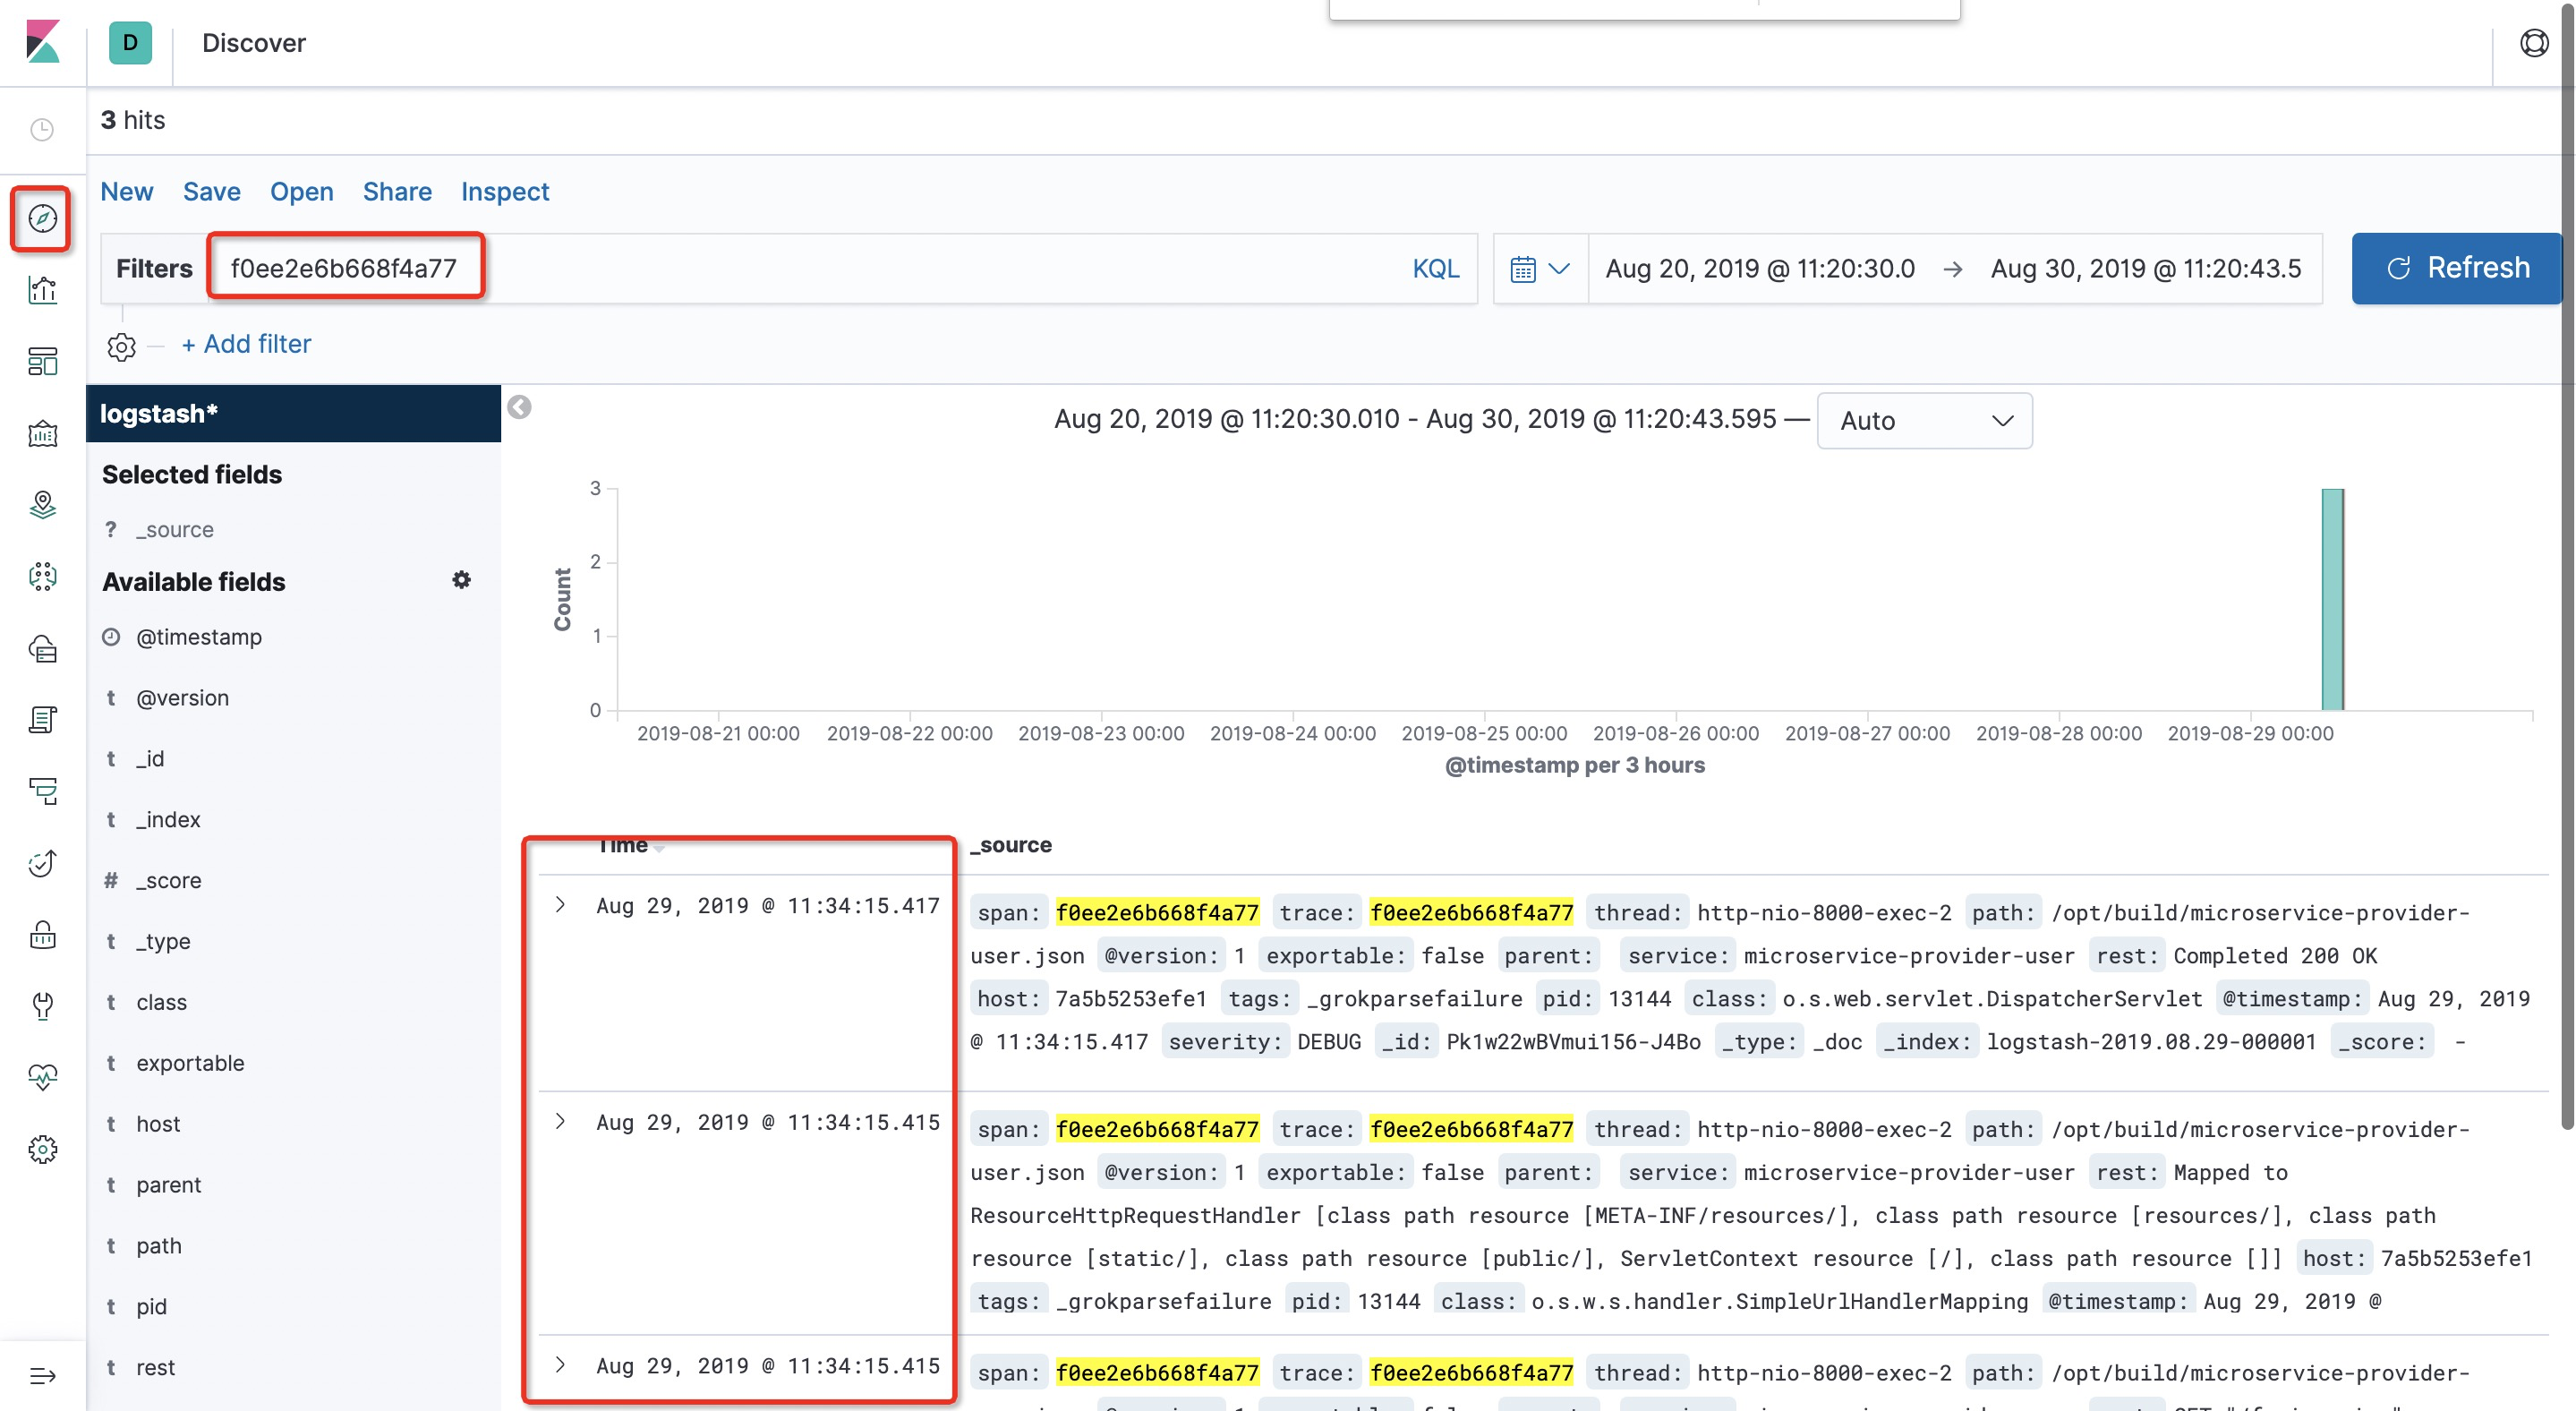Expand the side navigation at bottom
The height and width of the screenshot is (1411, 2576).
click(42, 1376)
